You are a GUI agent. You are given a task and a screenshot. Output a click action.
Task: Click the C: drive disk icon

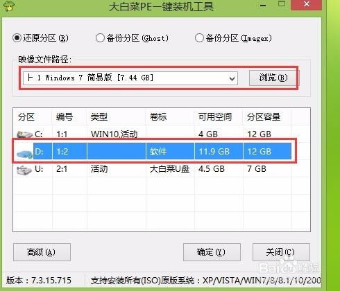click(24, 134)
